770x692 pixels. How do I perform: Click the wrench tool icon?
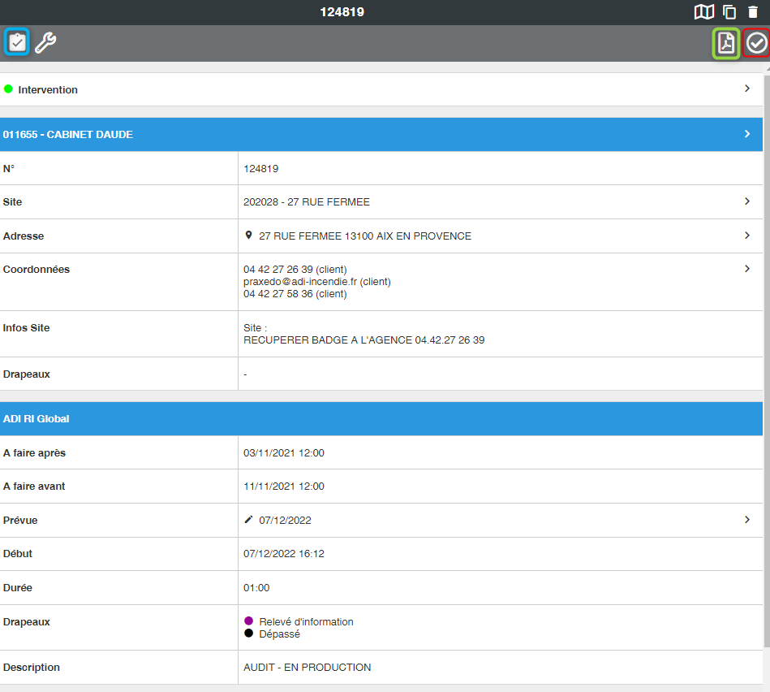click(x=45, y=42)
